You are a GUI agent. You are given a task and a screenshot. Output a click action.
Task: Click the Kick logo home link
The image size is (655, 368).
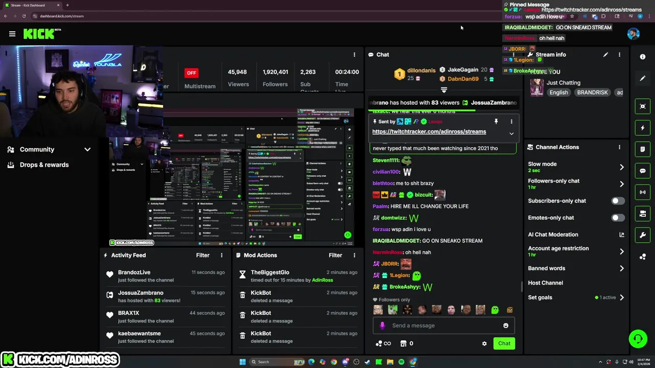(x=41, y=34)
